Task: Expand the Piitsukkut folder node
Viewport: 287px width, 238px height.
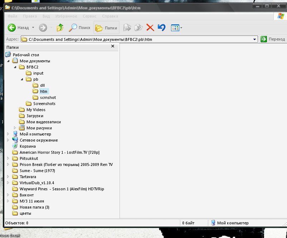Action: tap(8, 158)
